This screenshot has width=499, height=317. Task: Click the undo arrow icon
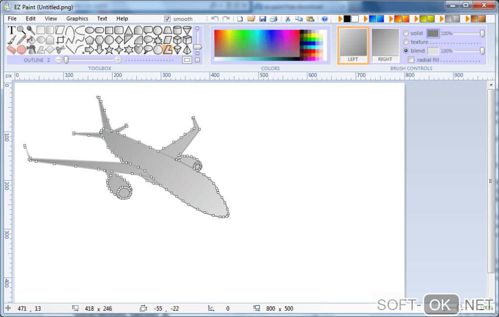click(215, 19)
